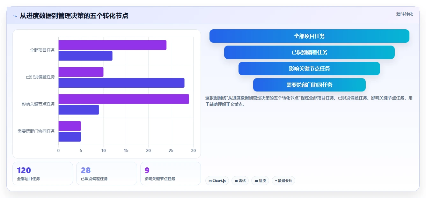Screen dimensions: 426x198
Task: Open the 9 影响关键节点任务 stat card
Action: pos(171,173)
